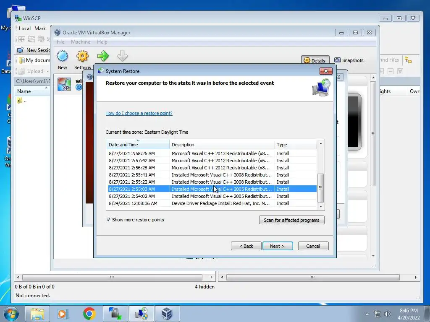The height and width of the screenshot is (322, 430).
Task: Select restore point 8/27/2021 2:57:42 AM
Action: click(212, 161)
